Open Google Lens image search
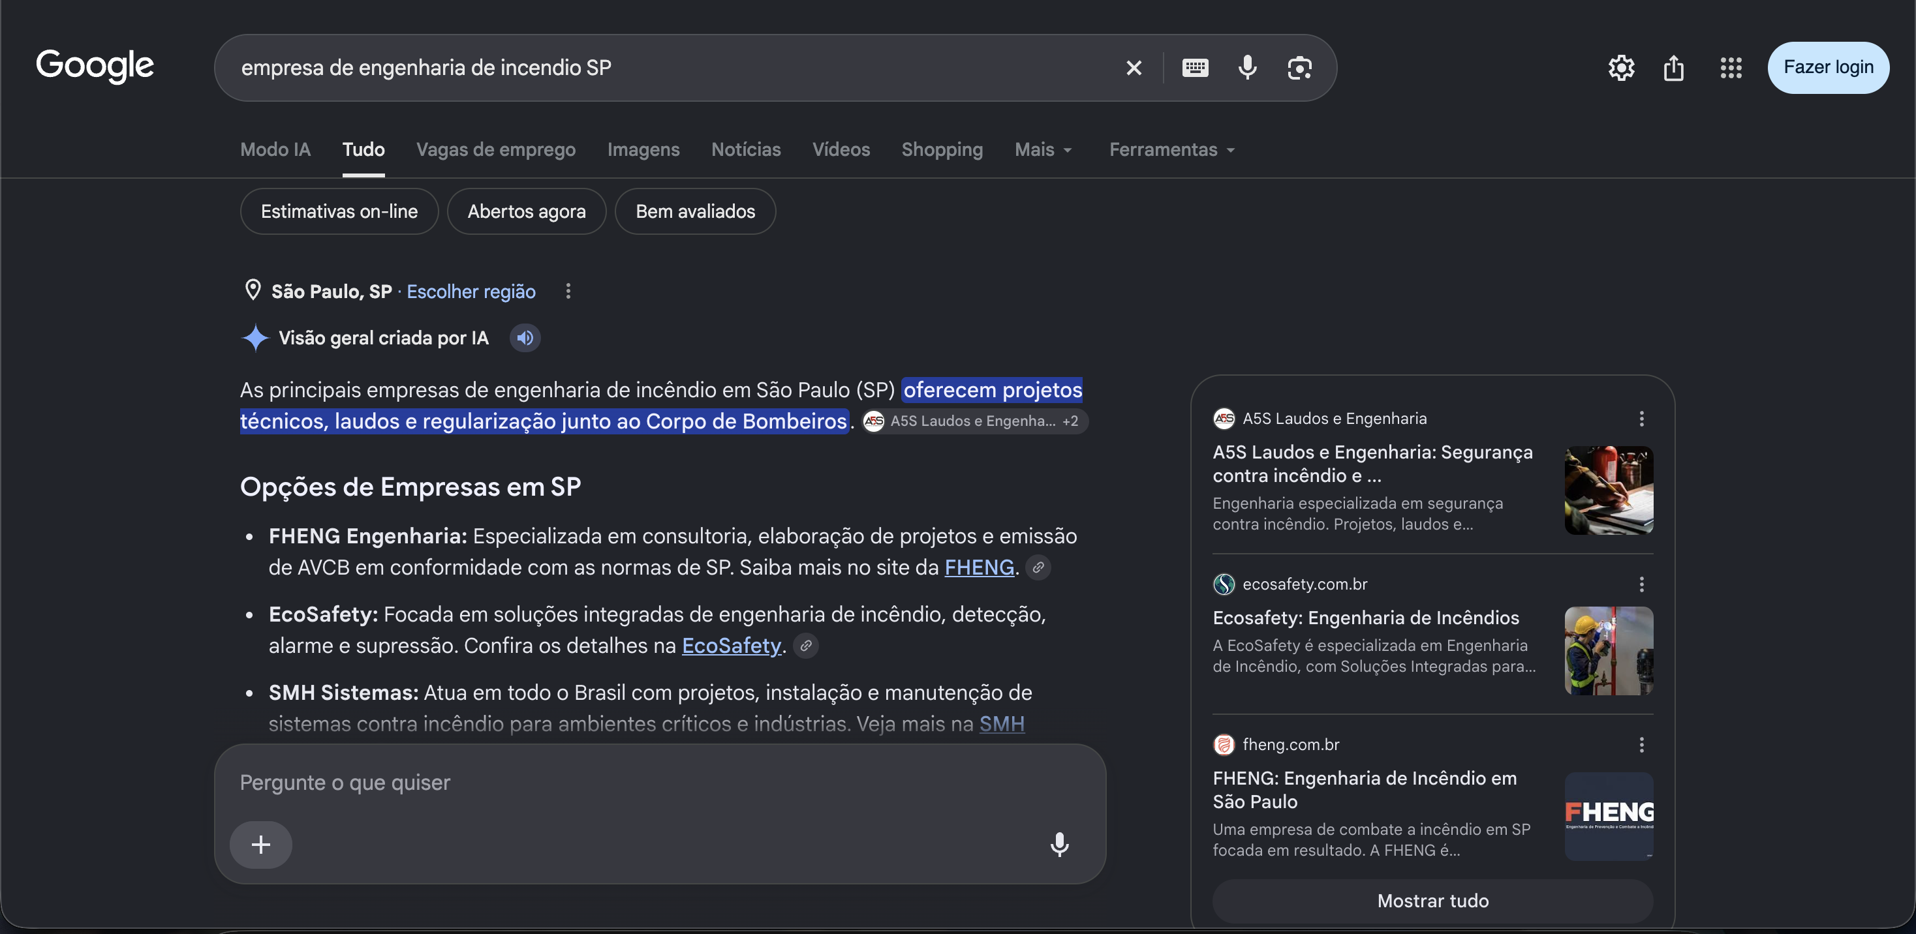Viewport: 1916px width, 934px height. tap(1299, 68)
